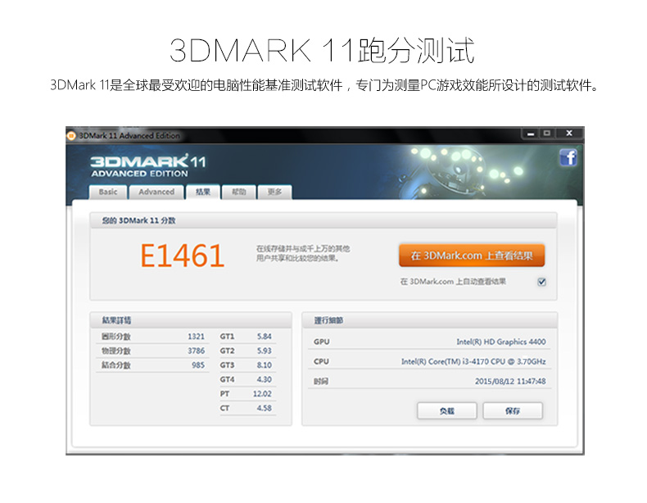Click the 3DMark app icon in title bar
The width and height of the screenshot is (647, 503).
pyautogui.click(x=71, y=135)
